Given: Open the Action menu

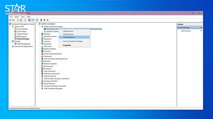Looking at the screenshot, I should click(x=17, y=17).
